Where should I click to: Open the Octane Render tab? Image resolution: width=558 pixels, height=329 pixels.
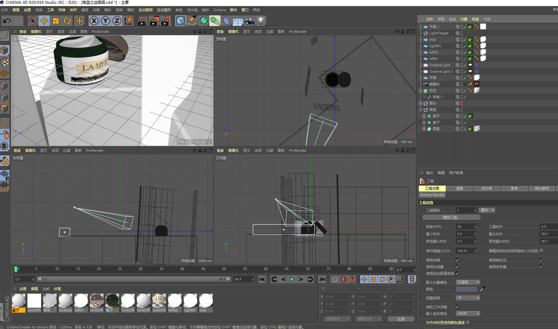point(432,195)
